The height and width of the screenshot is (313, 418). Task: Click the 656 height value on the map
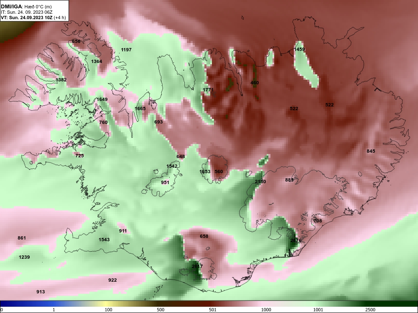[x=76, y=41]
